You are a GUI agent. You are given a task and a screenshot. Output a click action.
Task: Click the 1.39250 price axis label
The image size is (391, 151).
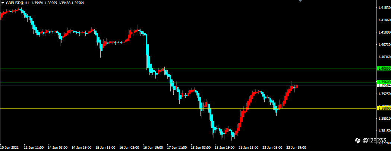(x=384, y=94)
